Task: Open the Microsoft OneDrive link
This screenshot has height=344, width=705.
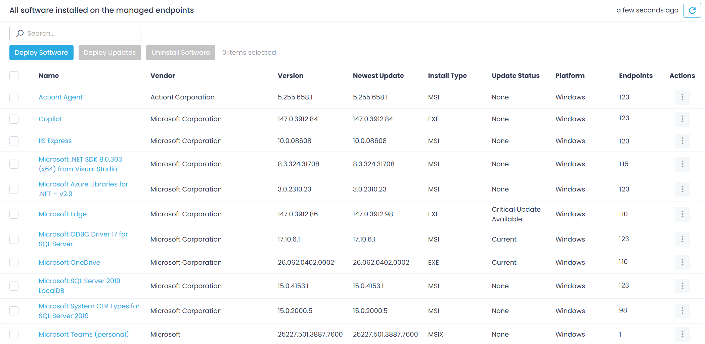Action: [69, 262]
